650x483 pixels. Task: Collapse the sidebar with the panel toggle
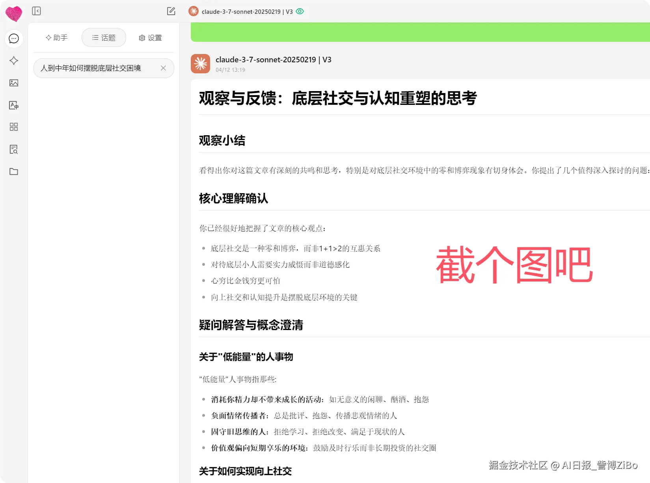(x=36, y=11)
